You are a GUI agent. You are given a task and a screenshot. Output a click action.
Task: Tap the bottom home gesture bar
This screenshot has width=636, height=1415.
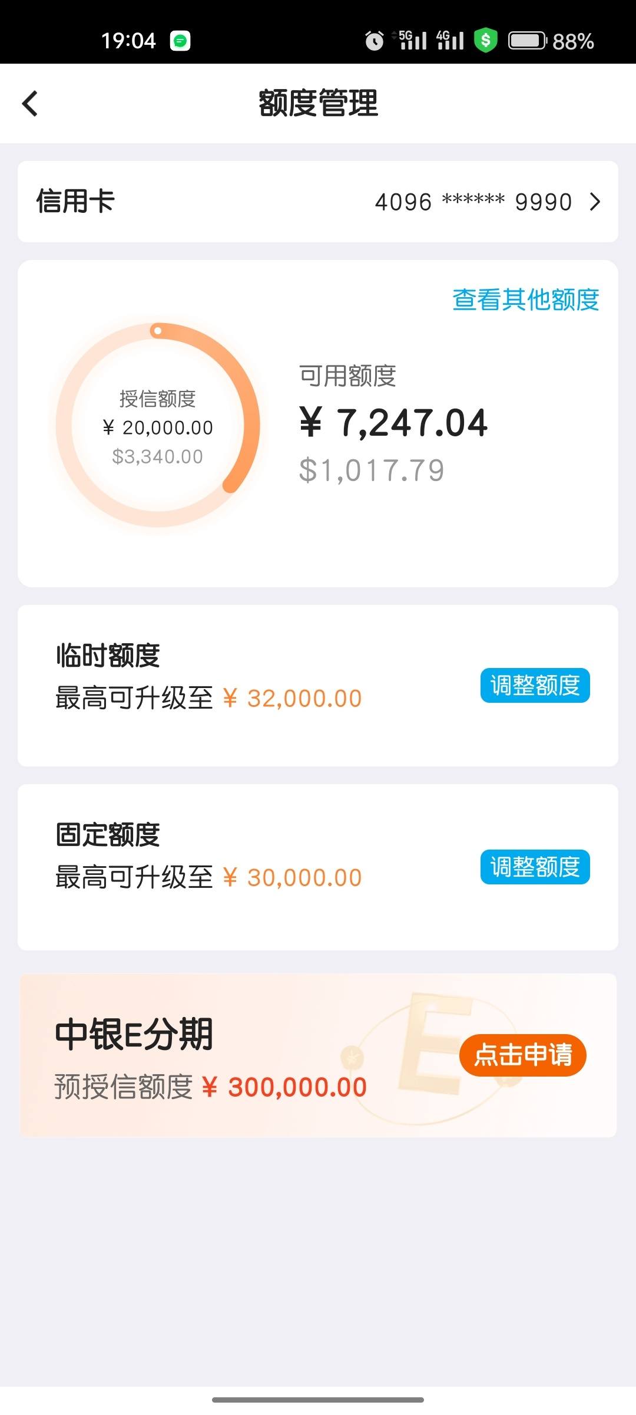pyautogui.click(x=318, y=1400)
